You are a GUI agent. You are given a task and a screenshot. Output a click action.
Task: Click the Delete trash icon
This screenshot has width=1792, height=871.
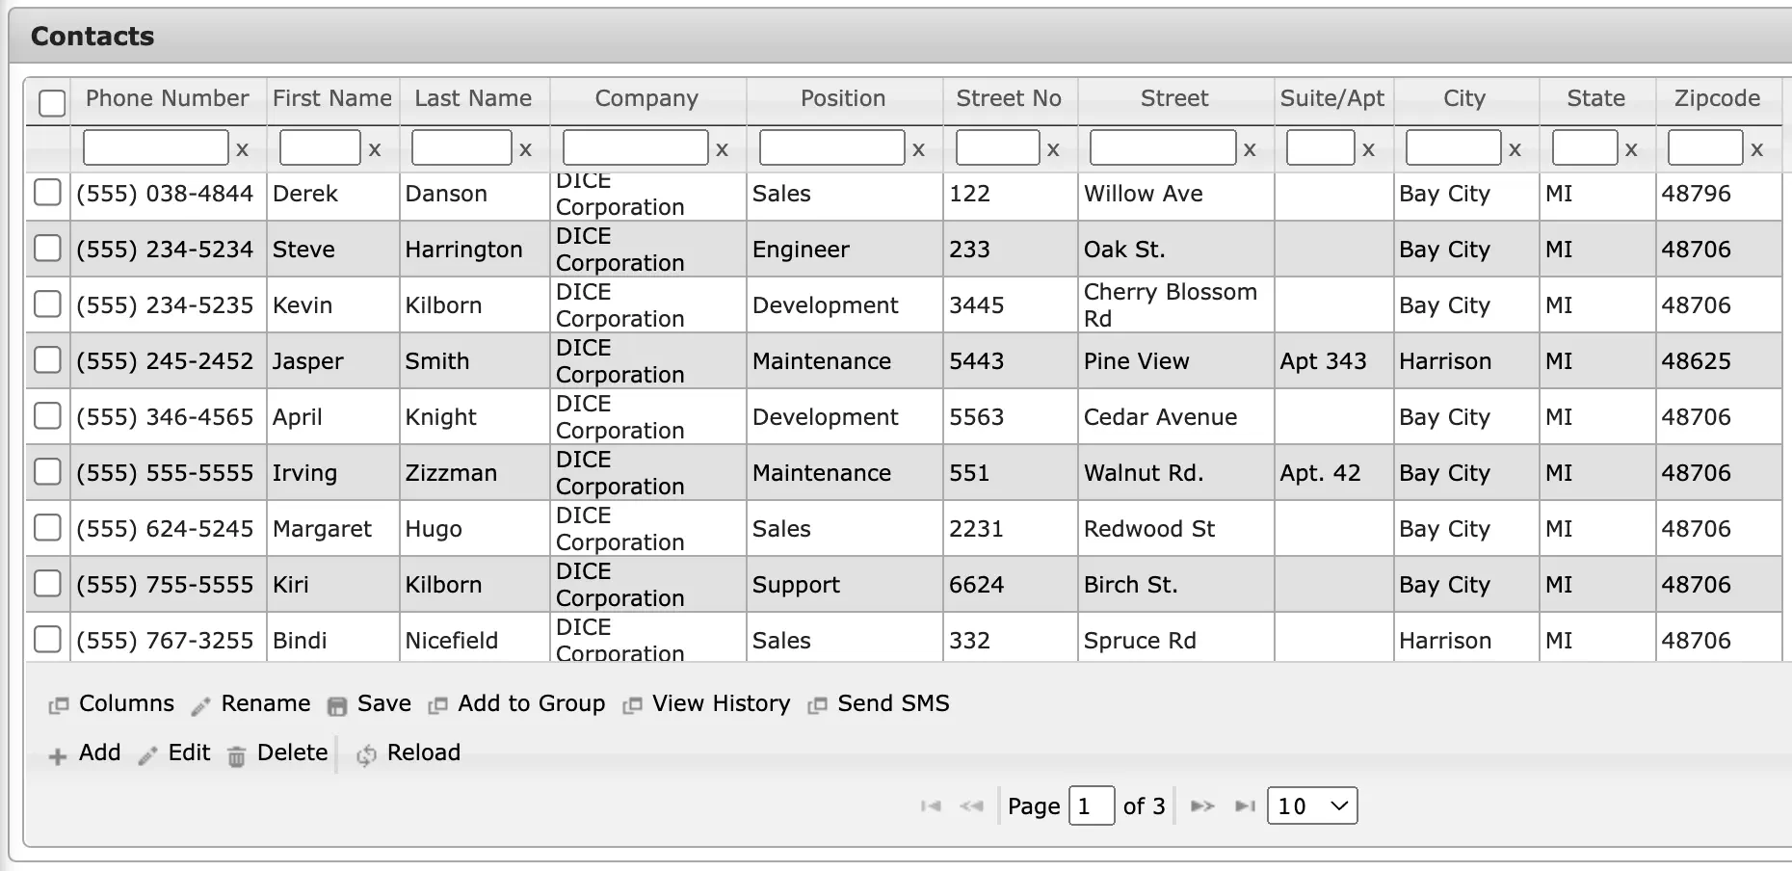click(236, 755)
